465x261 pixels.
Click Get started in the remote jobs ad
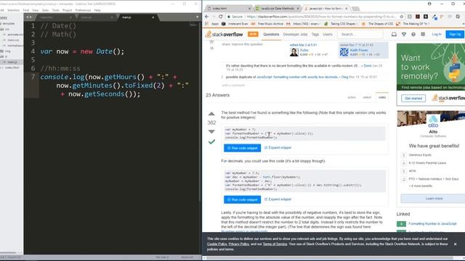pos(413,99)
